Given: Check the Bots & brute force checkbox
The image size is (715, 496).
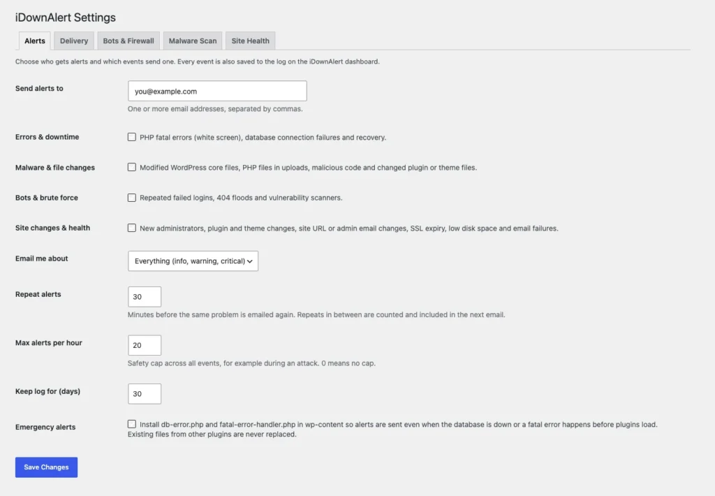Looking at the screenshot, I should pyautogui.click(x=132, y=198).
